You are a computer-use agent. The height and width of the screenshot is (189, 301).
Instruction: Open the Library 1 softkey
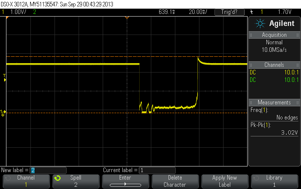274,181
